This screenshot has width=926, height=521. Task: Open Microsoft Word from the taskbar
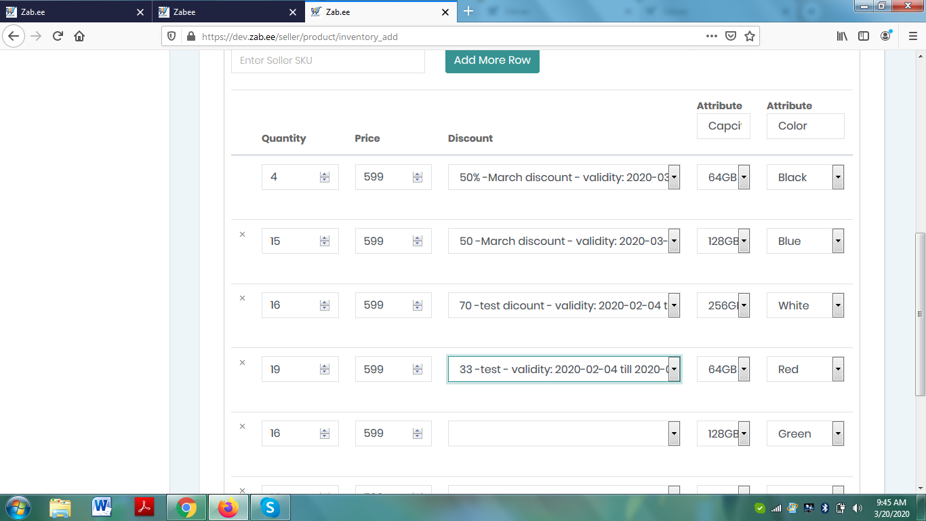click(x=102, y=507)
